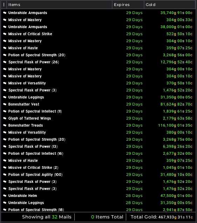Click mail icon beside Boneshatter Vest

tap(5, 104)
